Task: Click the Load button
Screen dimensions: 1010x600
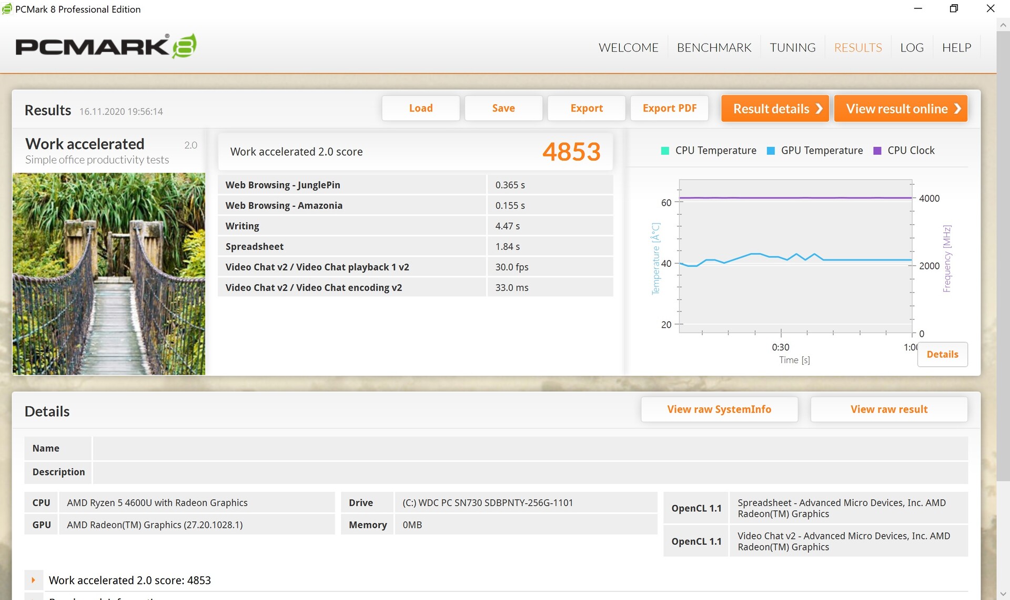Action: pyautogui.click(x=421, y=108)
